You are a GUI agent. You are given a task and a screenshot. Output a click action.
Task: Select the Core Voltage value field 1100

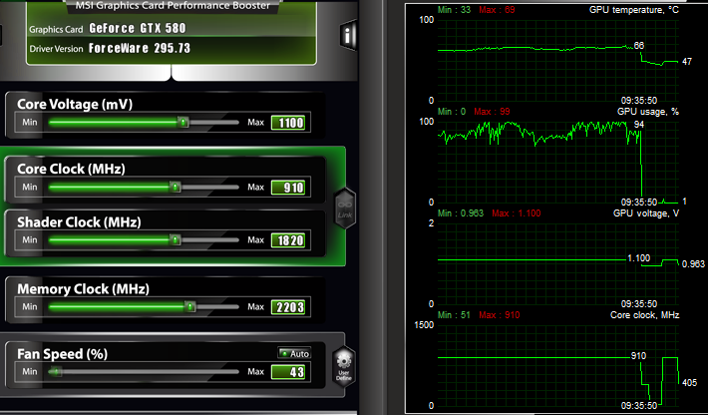tap(288, 123)
